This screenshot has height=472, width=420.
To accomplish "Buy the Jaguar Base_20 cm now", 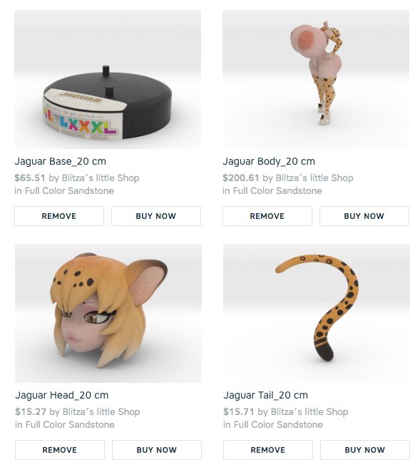I will tap(156, 216).
